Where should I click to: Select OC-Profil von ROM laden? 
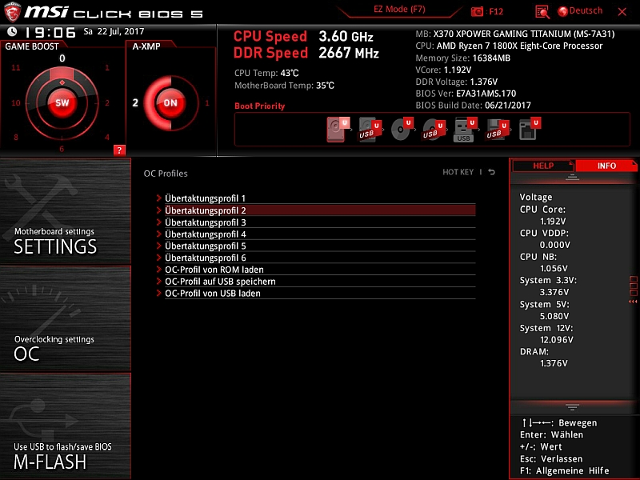pos(320,270)
